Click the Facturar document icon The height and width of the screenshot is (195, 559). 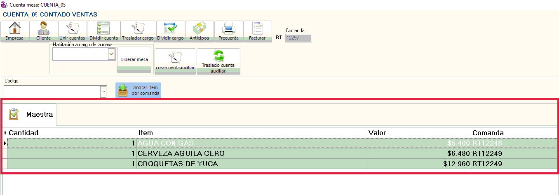point(257,31)
